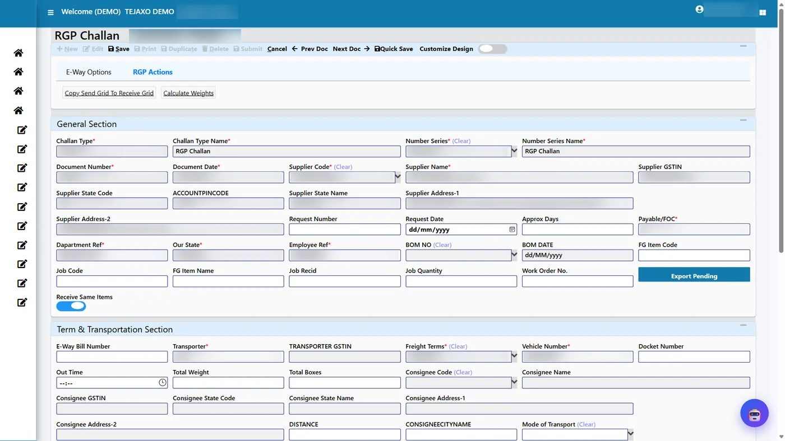785x441 pixels.
Task: Focus the Request Number input field
Action: (345, 229)
